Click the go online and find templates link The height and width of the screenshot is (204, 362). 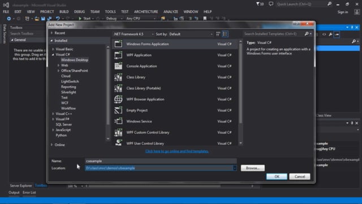(177, 151)
